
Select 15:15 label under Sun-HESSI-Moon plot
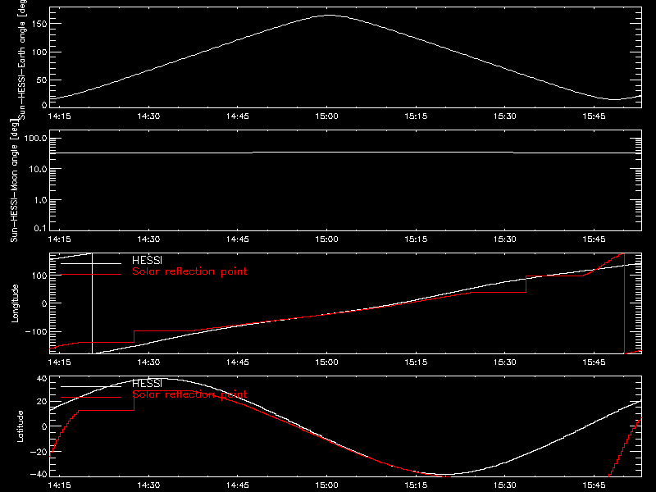416,239
